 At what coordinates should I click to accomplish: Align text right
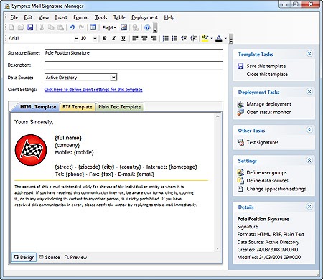(x=154, y=38)
